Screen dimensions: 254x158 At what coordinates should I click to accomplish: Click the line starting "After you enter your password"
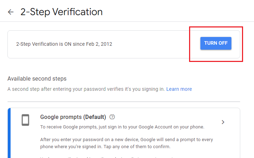127,140
